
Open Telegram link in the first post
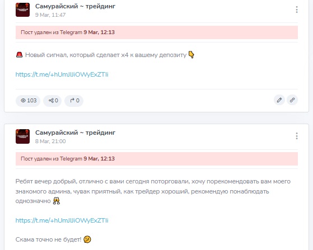[x=62, y=74]
